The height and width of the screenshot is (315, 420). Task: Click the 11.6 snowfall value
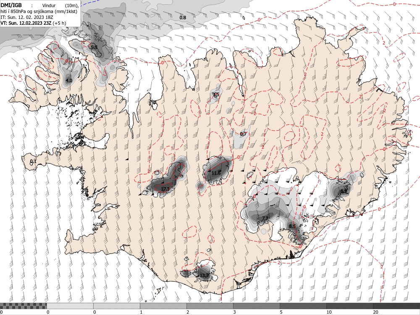point(216,173)
